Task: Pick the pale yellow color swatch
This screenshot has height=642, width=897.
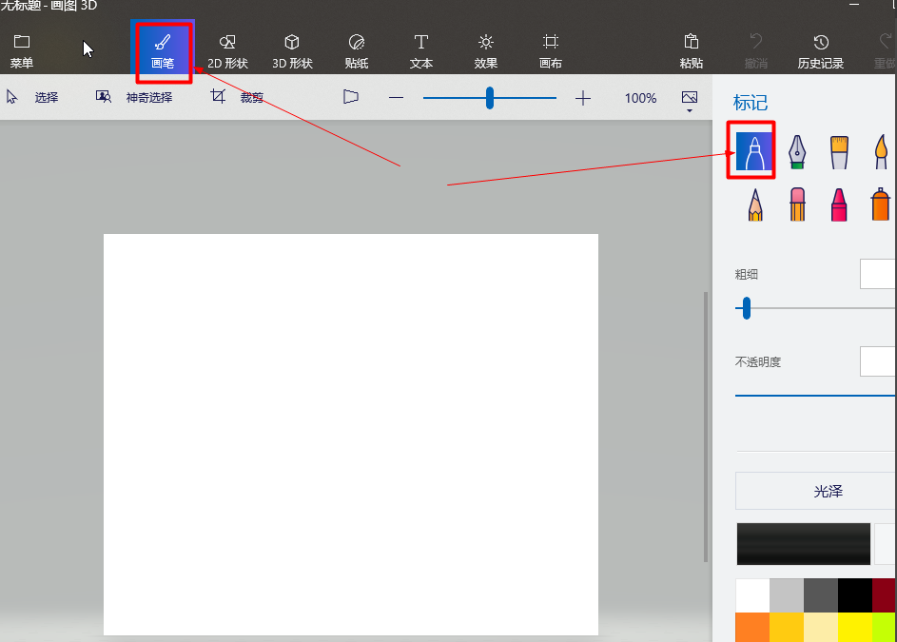Action: click(x=821, y=627)
